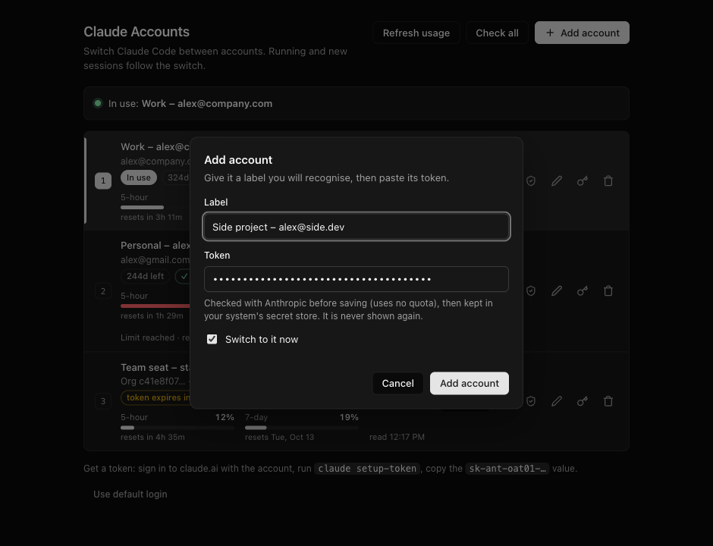Image resolution: width=713 pixels, height=546 pixels.
Task: Click the 'resets Tue, Oct 13' text
Action: tap(279, 437)
